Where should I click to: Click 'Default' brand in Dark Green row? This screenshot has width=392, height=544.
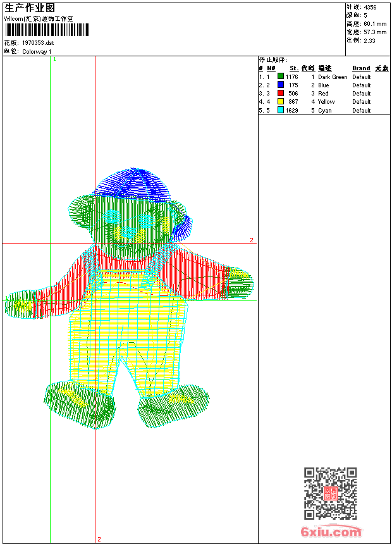[x=362, y=77]
